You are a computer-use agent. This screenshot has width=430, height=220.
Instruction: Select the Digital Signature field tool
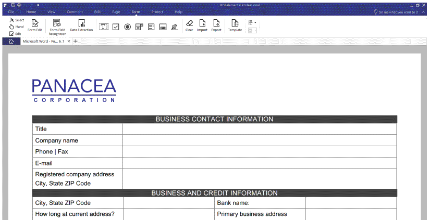click(175, 27)
